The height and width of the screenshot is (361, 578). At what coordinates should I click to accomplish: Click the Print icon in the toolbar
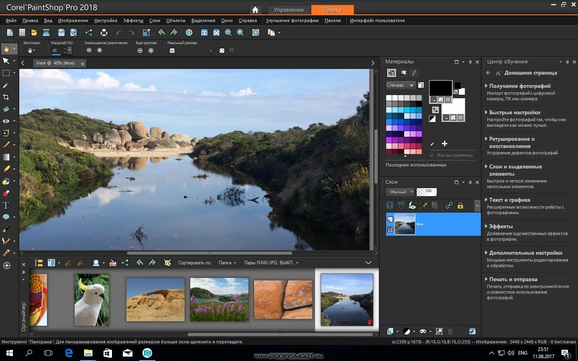click(x=104, y=32)
